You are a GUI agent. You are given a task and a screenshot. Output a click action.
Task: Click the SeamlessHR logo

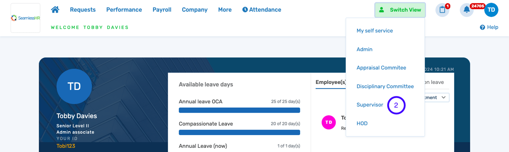(25, 18)
